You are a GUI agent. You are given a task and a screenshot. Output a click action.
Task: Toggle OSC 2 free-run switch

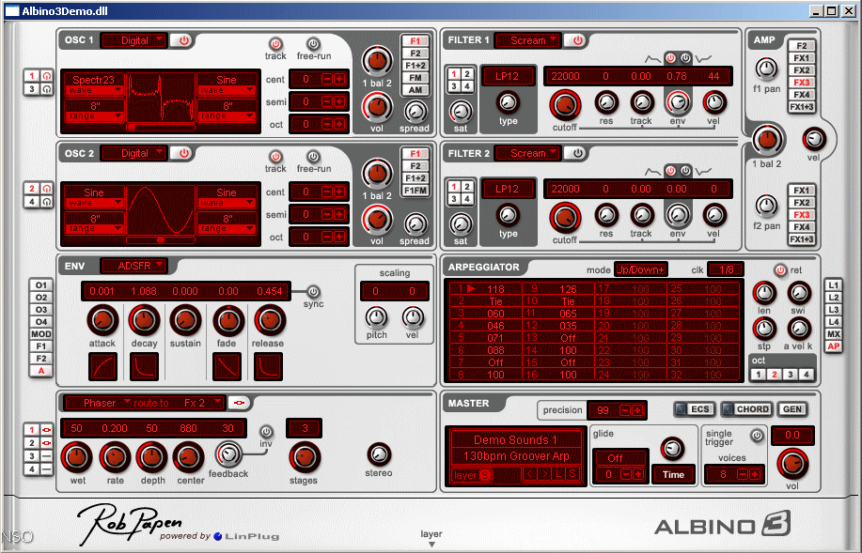(313, 157)
